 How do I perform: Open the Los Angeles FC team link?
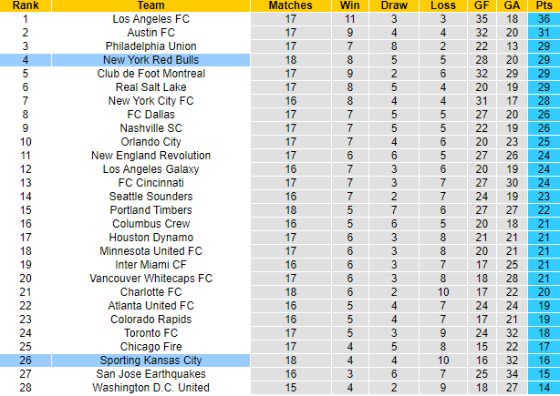click(150, 18)
